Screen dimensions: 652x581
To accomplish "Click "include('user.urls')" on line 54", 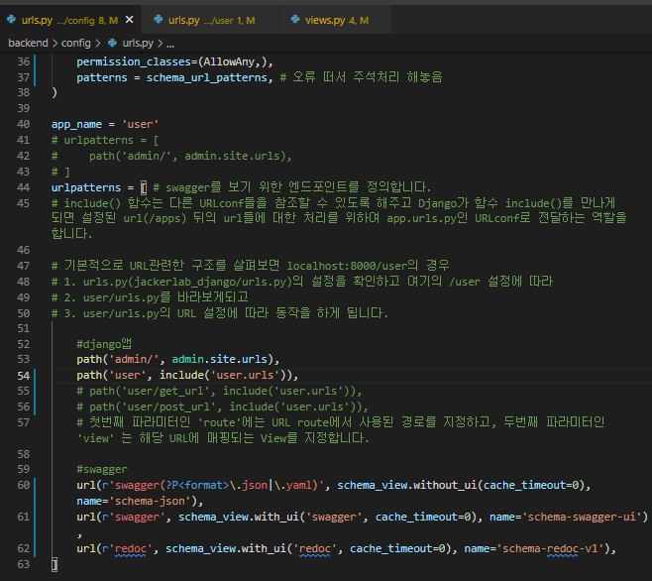I will pos(226,376).
